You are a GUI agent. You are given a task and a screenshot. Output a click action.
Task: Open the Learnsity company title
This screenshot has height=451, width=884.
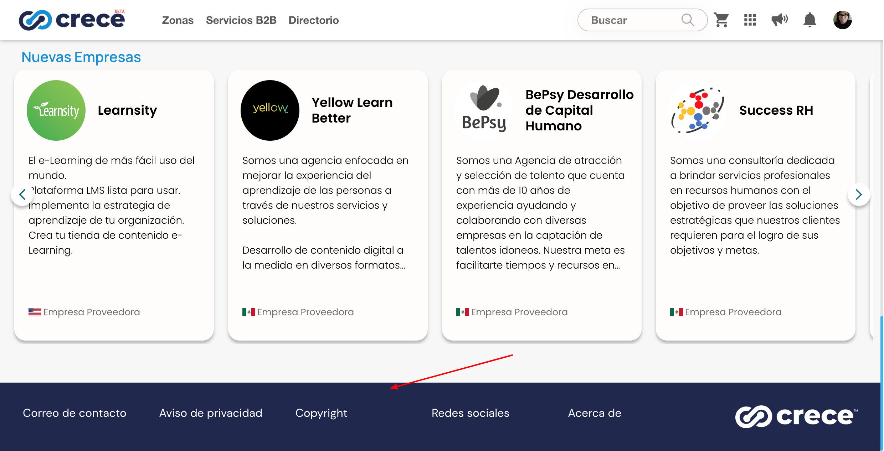127,110
